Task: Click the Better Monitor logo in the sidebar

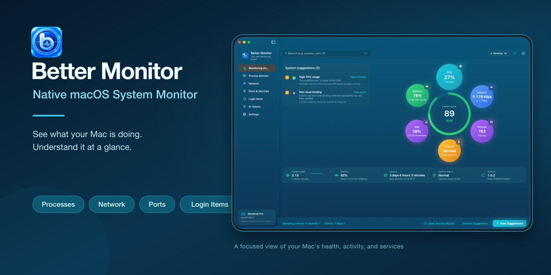Action: click(245, 55)
